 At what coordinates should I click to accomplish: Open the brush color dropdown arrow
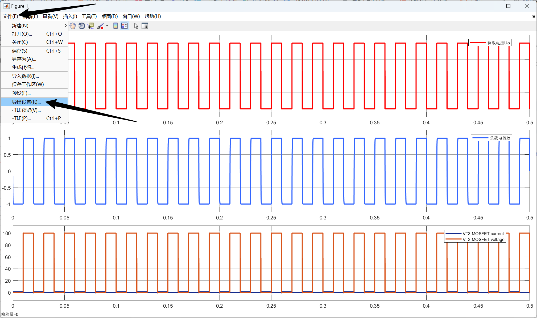(107, 26)
